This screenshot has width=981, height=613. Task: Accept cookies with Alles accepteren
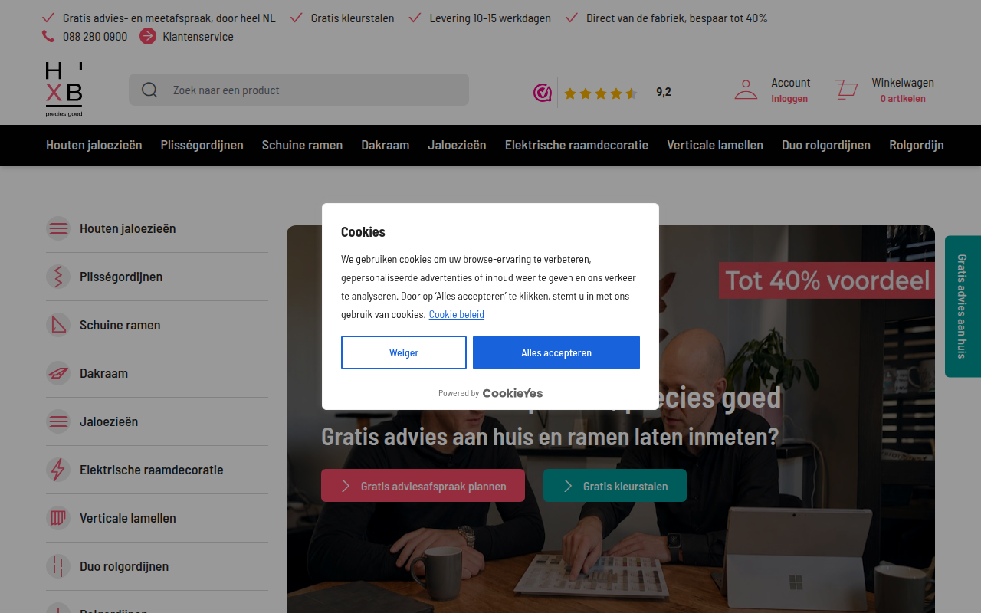pyautogui.click(x=556, y=352)
